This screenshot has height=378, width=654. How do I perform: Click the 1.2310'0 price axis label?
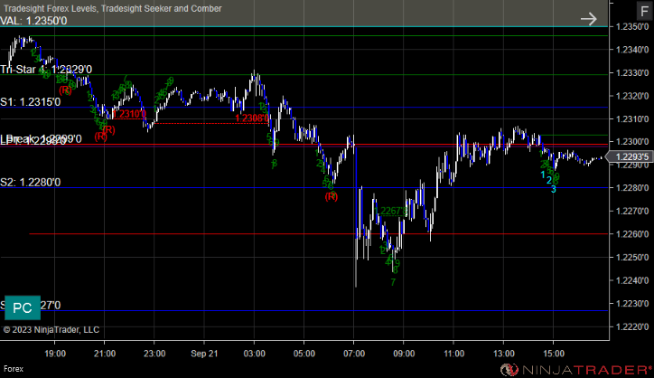632,119
